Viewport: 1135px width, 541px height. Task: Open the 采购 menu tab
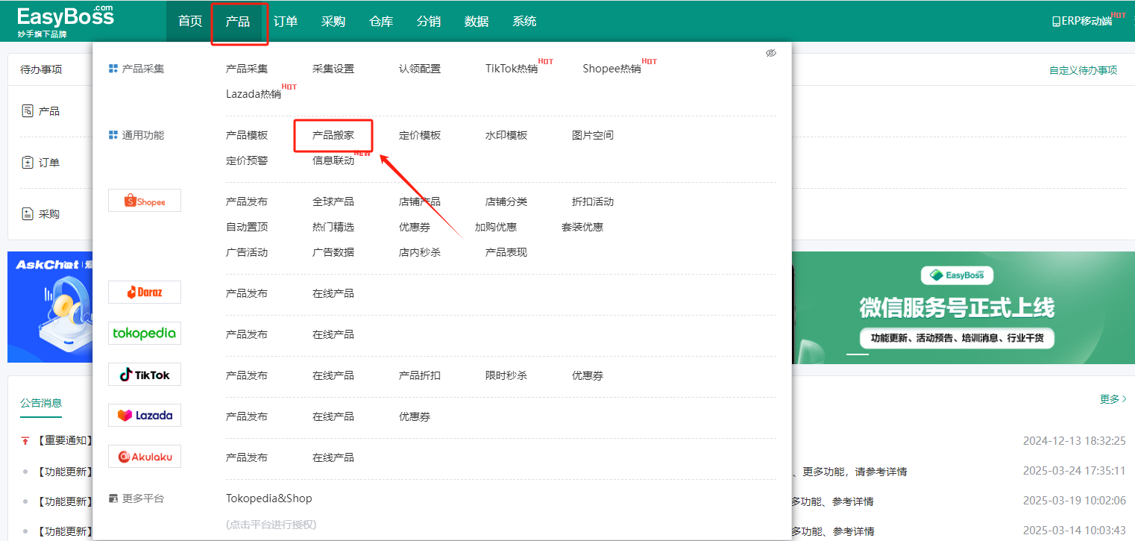coord(333,22)
